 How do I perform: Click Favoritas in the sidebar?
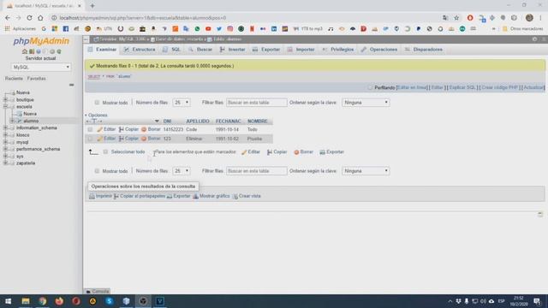point(36,79)
